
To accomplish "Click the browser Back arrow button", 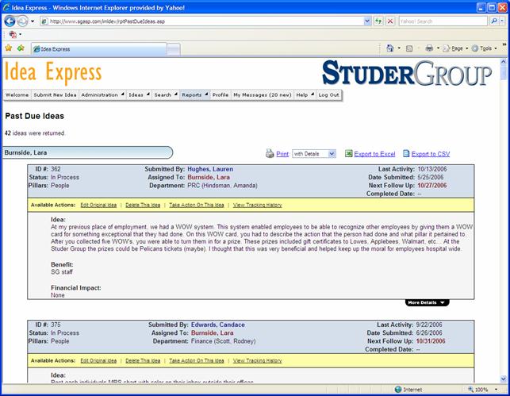I will click(10, 21).
